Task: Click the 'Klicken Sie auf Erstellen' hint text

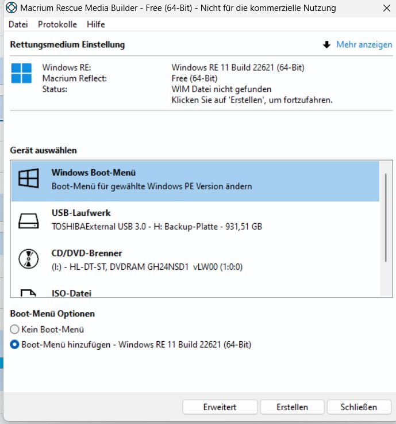Action: pyautogui.click(x=252, y=100)
